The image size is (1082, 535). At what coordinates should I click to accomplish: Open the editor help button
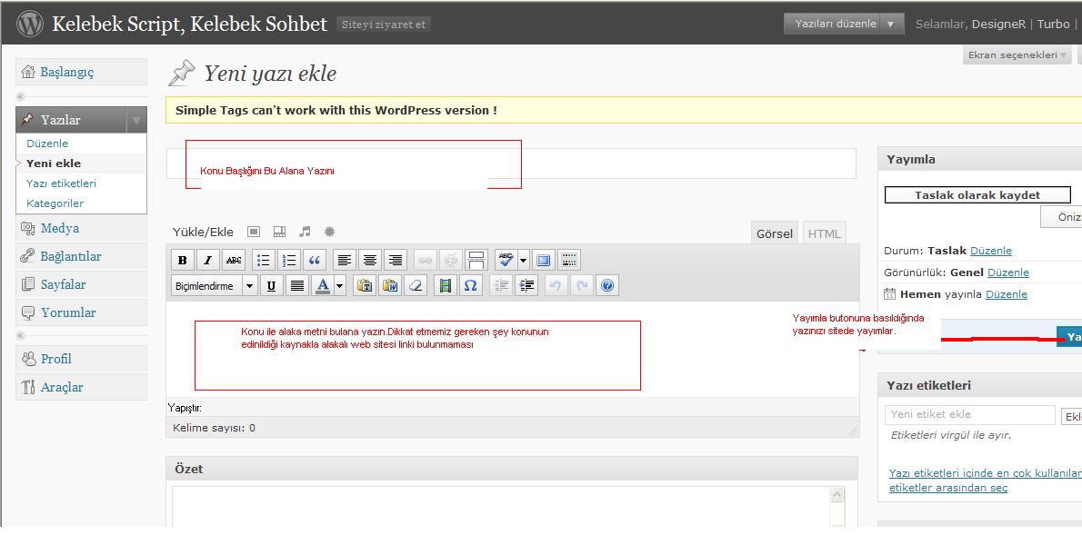coord(607,285)
